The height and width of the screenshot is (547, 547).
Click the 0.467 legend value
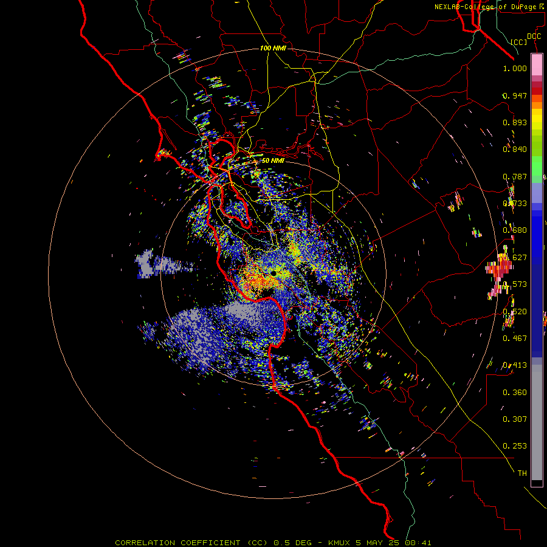(515, 339)
